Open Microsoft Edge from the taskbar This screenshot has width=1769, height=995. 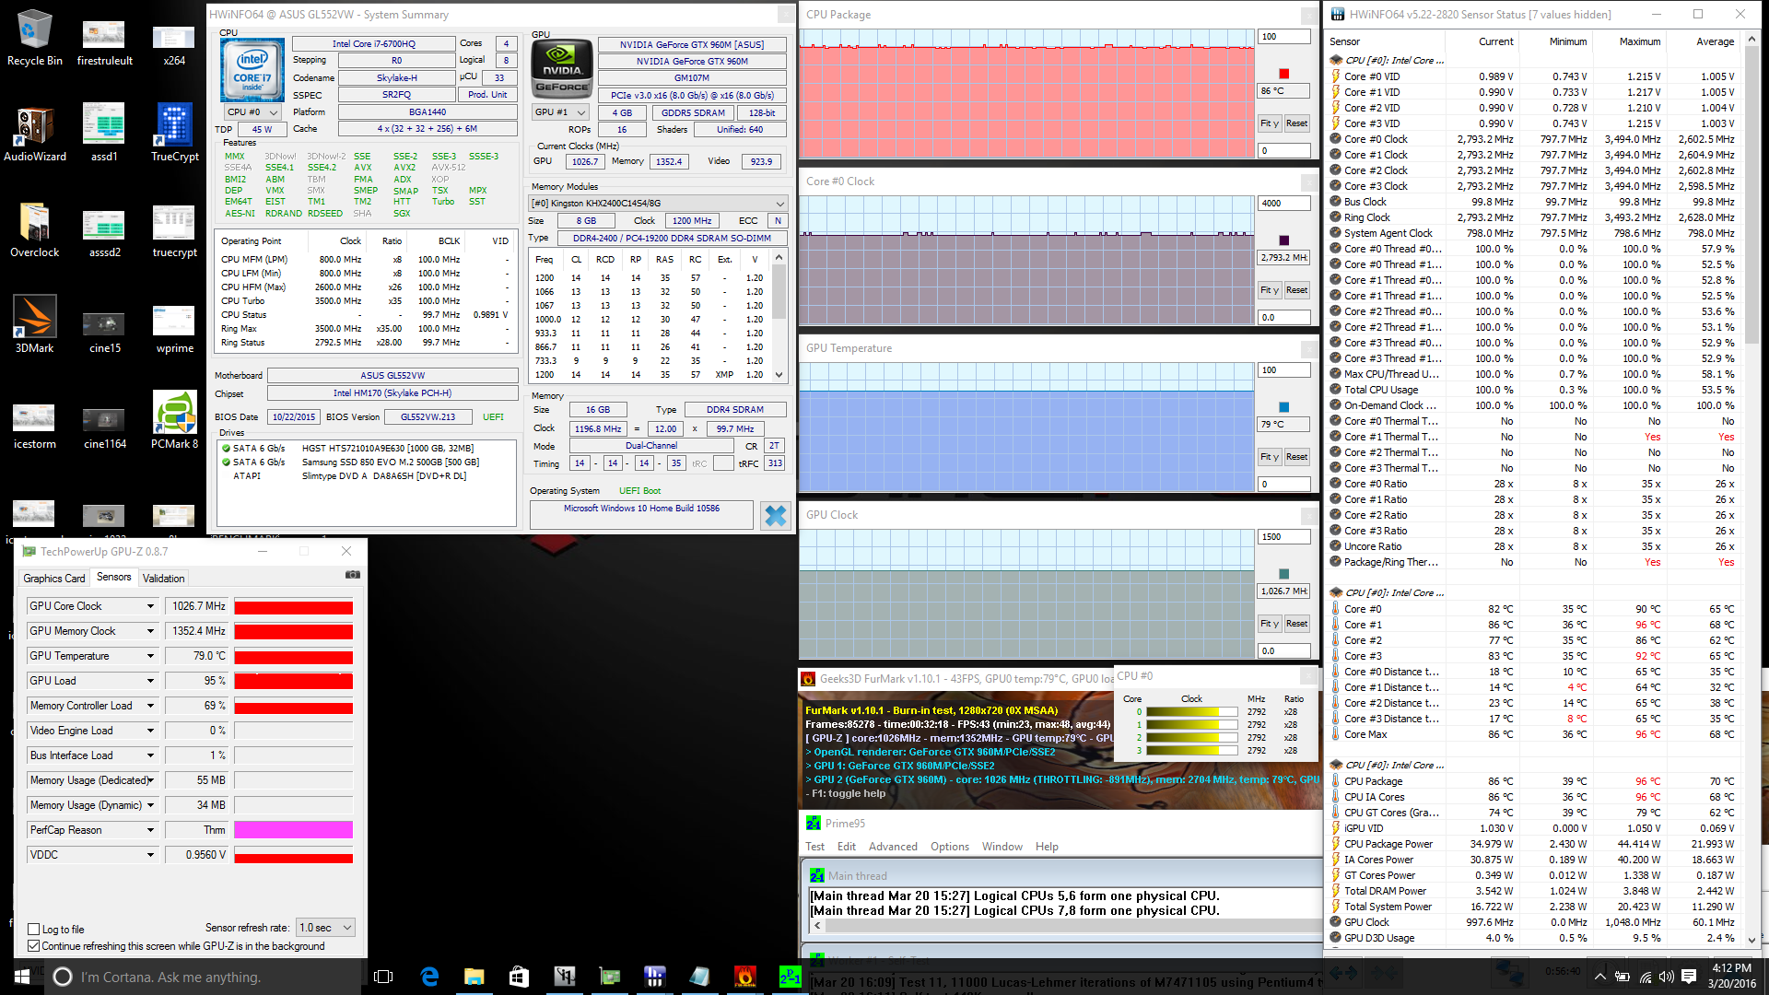click(429, 977)
